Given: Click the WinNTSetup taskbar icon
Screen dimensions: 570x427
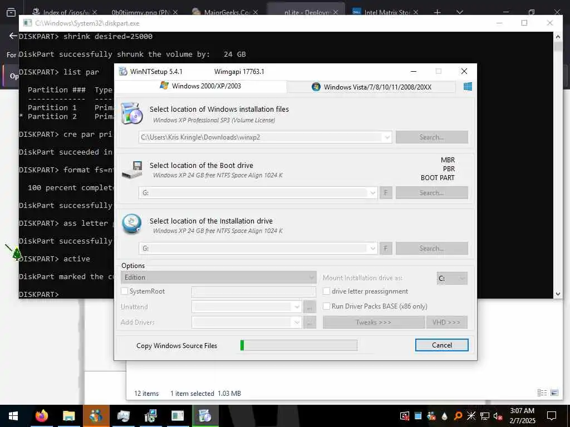Looking at the screenshot, I should 205,416.
